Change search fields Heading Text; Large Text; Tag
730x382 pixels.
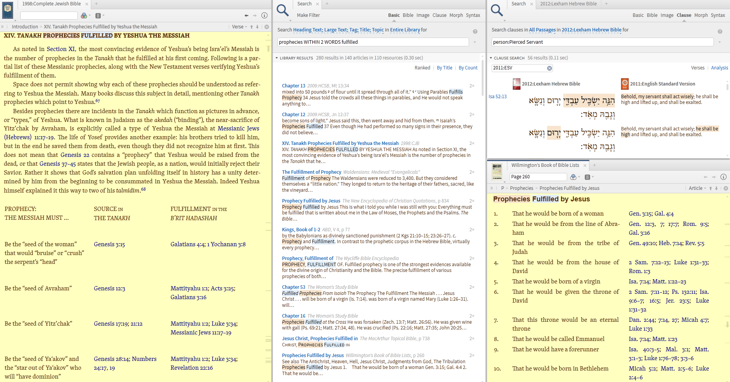pyautogui.click(x=338, y=30)
